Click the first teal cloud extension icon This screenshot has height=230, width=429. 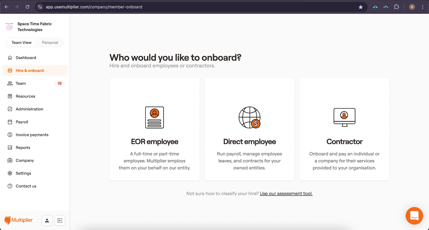[375, 7]
